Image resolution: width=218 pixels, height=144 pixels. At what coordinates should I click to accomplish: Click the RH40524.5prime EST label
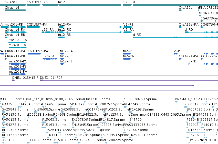click(15, 130)
